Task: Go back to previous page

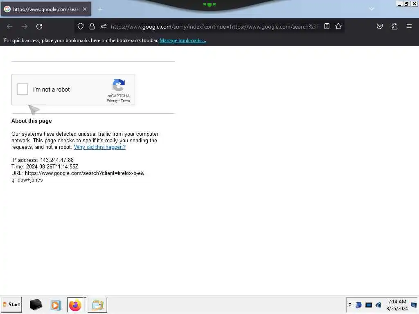Action: coord(10,27)
